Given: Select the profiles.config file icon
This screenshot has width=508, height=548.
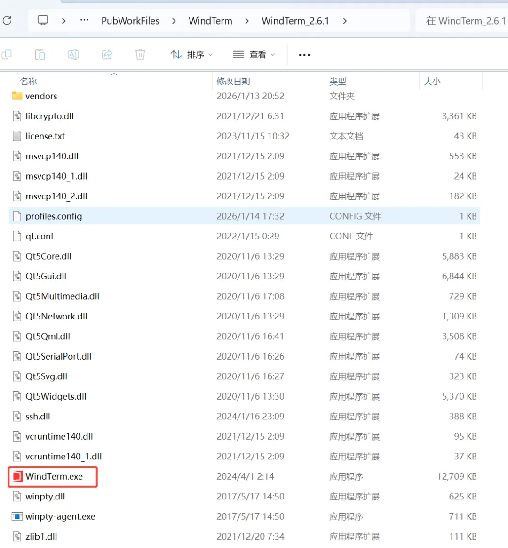Looking at the screenshot, I should (17, 216).
